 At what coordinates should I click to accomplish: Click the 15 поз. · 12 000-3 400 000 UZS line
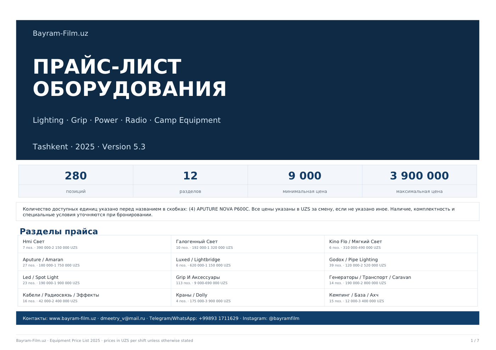pos(356,301)
